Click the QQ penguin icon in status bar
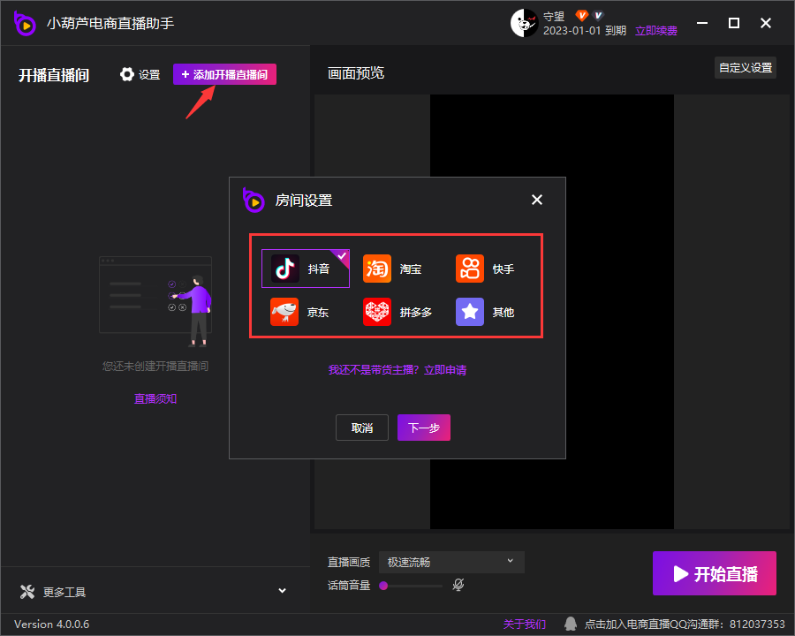The image size is (795, 636). tap(572, 625)
